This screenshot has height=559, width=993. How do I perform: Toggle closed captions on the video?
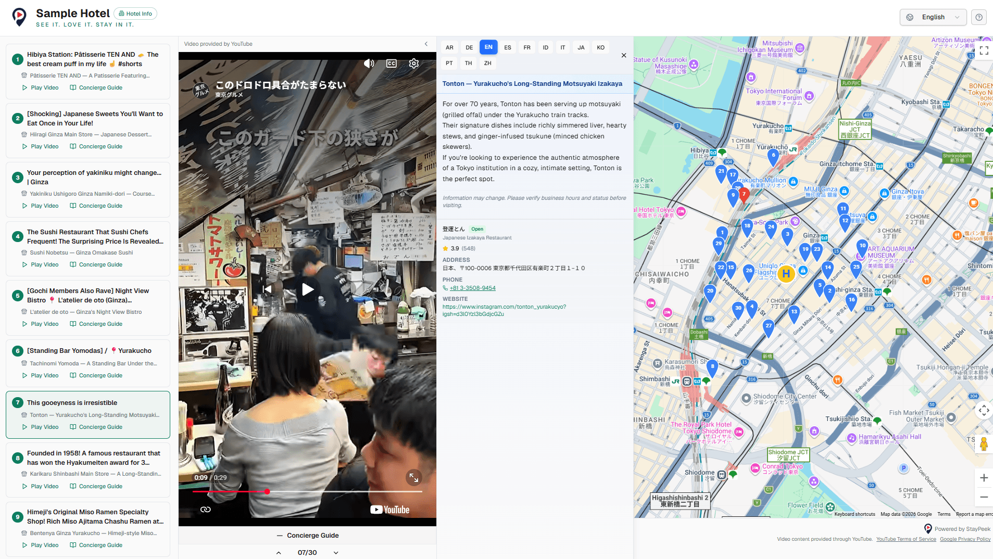(x=392, y=63)
